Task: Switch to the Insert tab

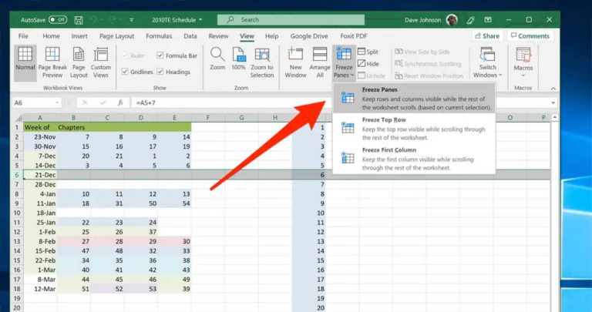Action: (79, 36)
